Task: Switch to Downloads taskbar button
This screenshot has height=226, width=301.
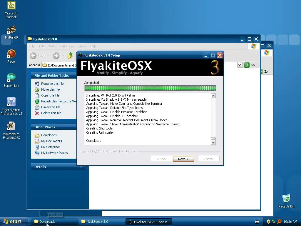Action: pyautogui.click(x=54, y=222)
